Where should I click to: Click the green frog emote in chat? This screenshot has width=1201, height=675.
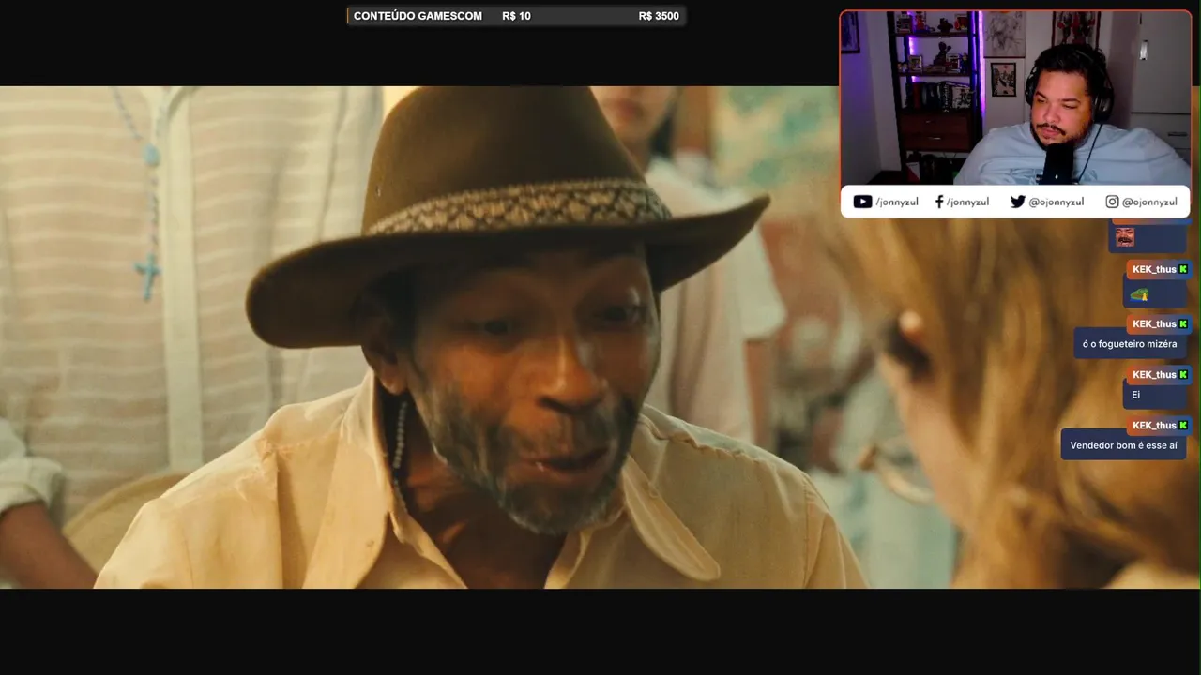(1139, 294)
